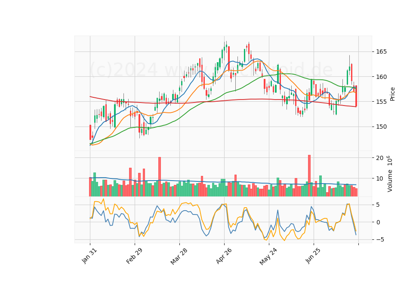413x296 pixels.
Task: Click the 165 price axis tick
Action: click(381, 52)
